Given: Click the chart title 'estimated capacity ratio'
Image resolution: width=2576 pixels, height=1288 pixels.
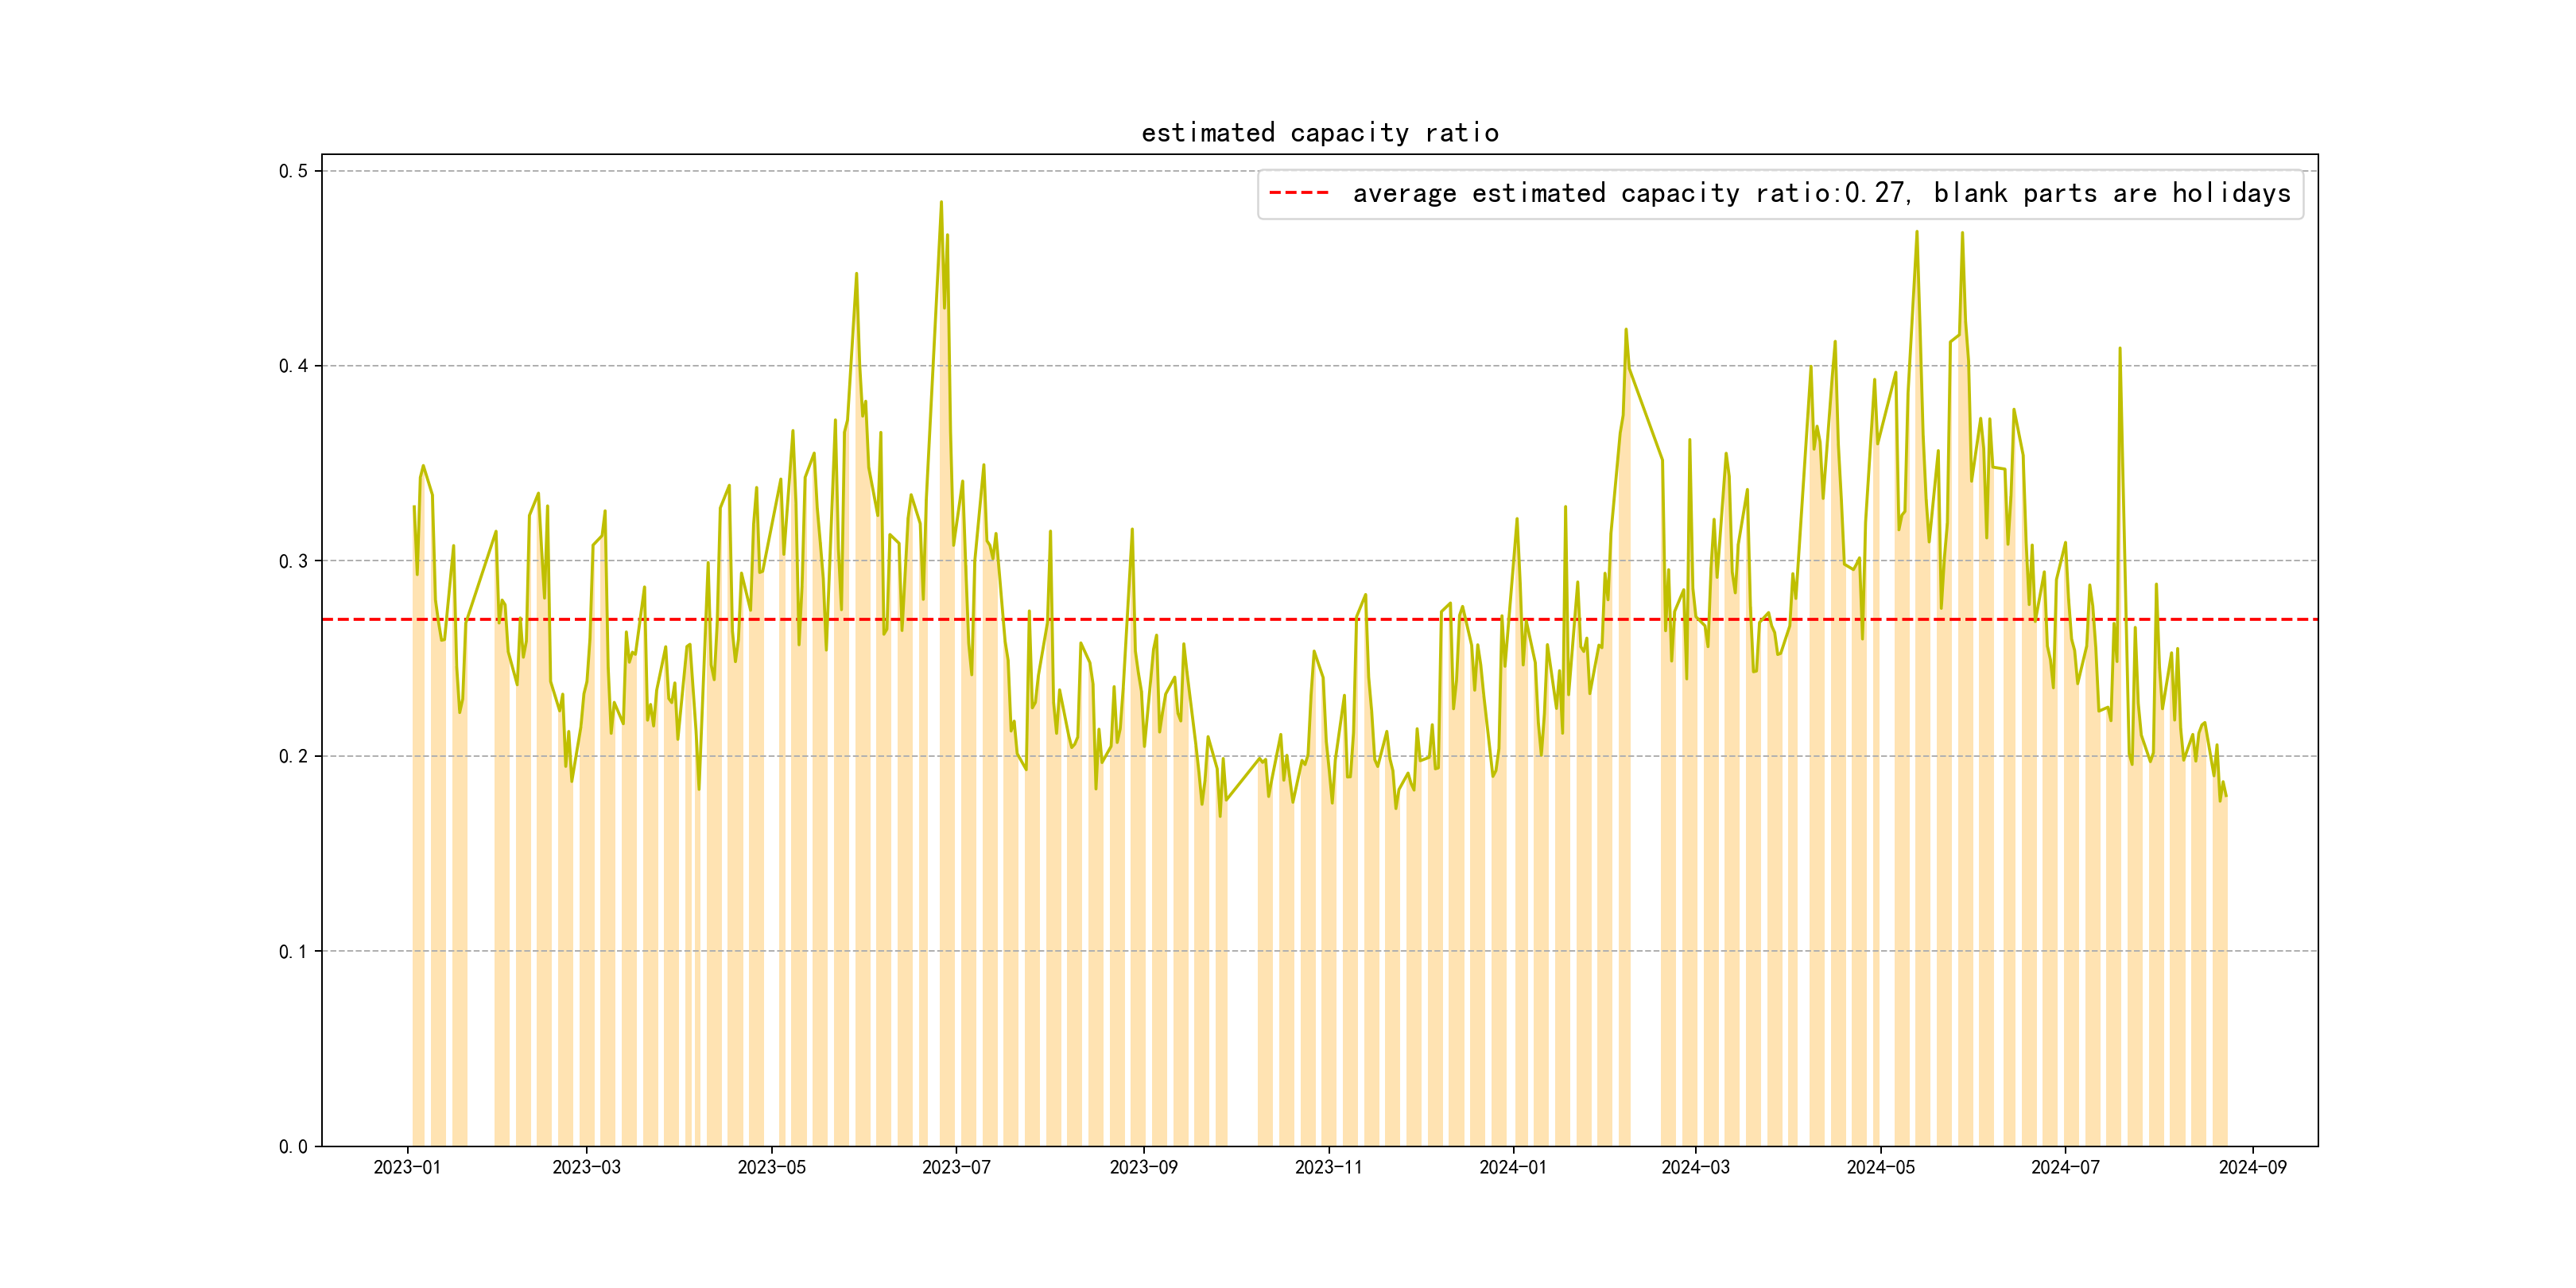Looking at the screenshot, I should tap(1319, 133).
